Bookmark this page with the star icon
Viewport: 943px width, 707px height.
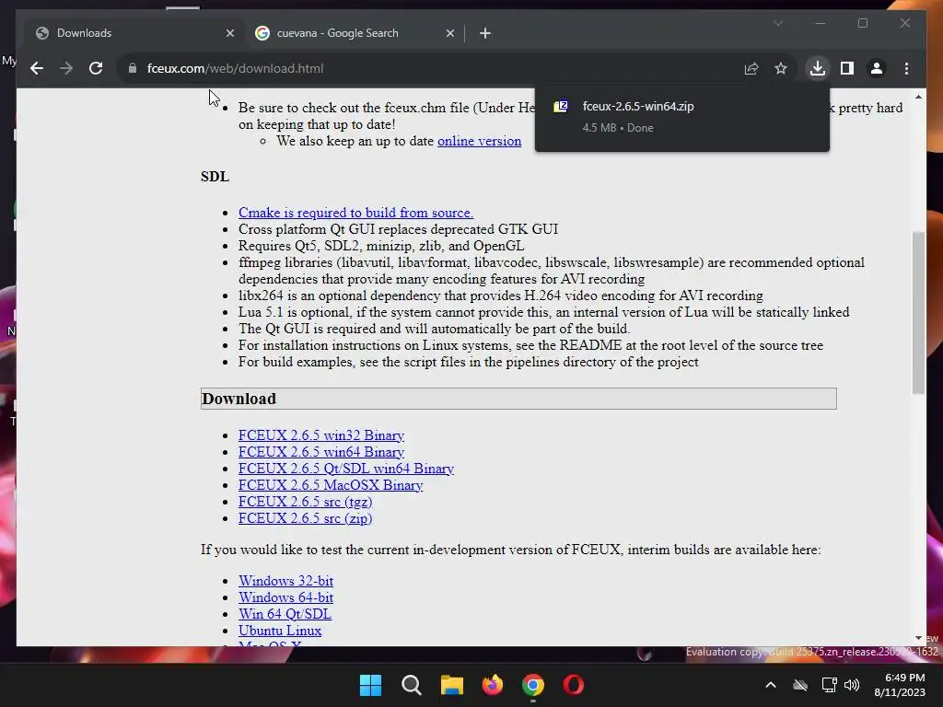(781, 68)
